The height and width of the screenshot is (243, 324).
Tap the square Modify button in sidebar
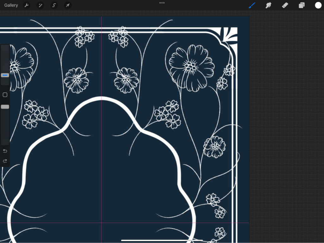coord(5,95)
